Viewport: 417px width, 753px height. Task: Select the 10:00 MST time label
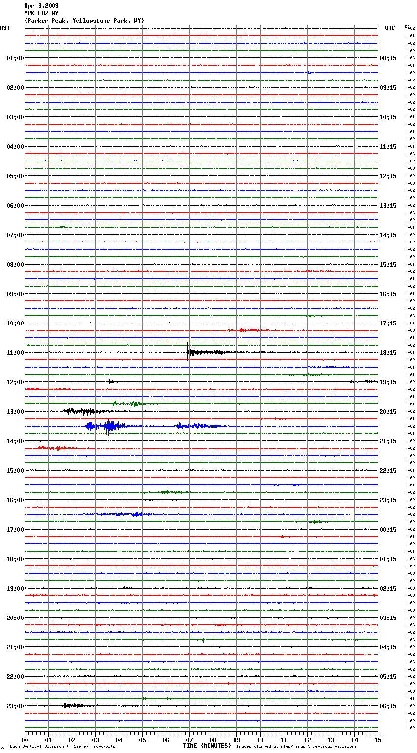click(15, 323)
